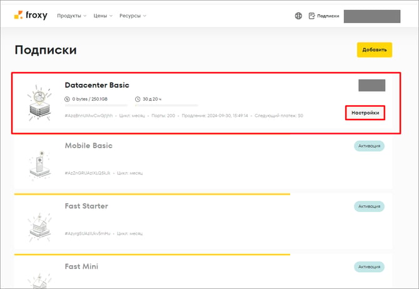The image size is (419, 289).
Task: Click the Mobile Basic phone illustration
Action: 40,165
